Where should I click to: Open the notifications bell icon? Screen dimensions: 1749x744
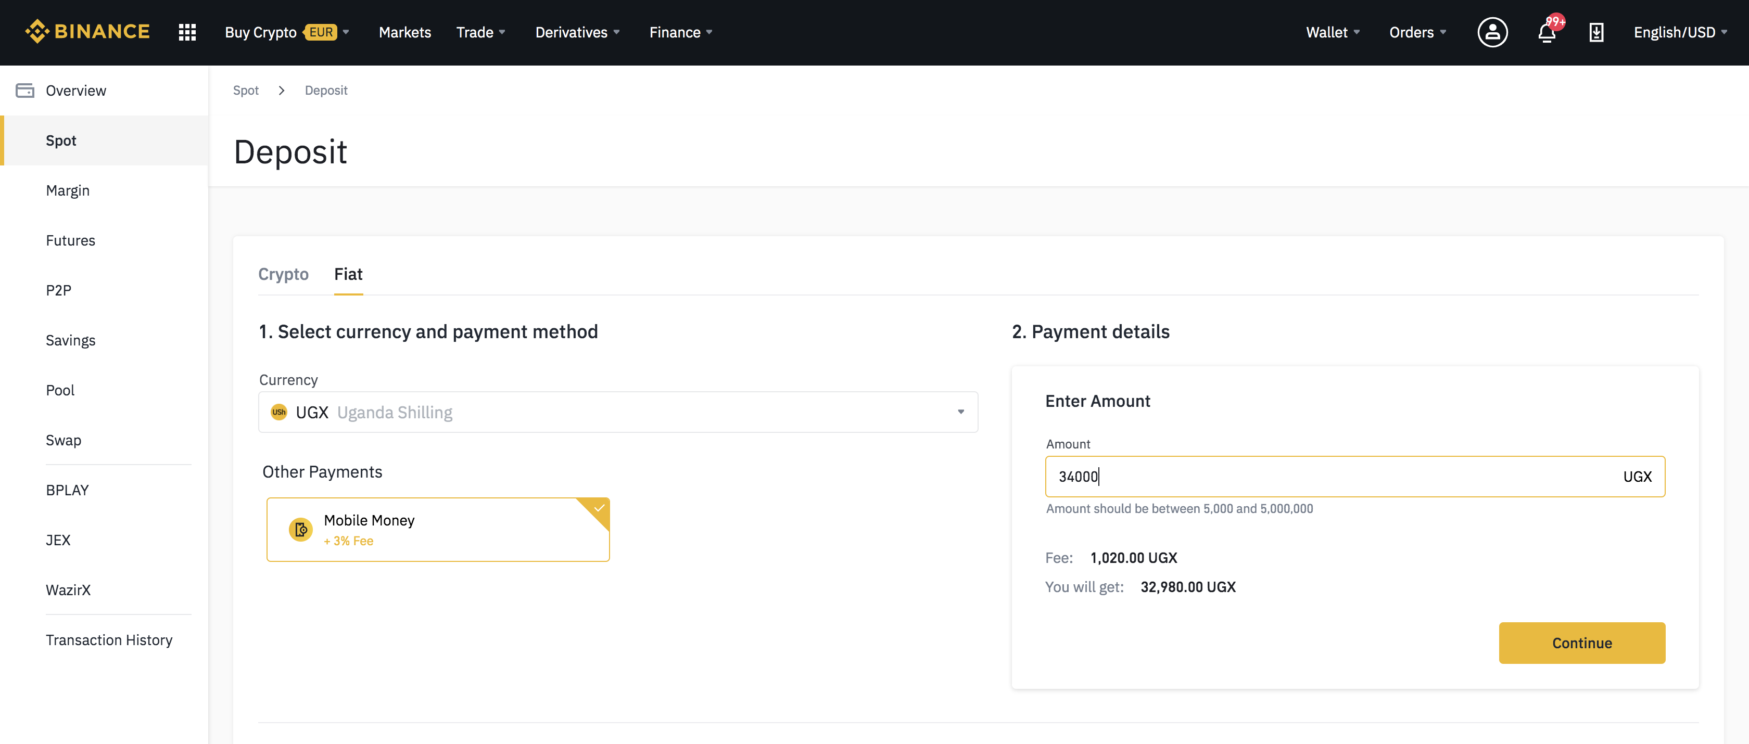point(1547,33)
